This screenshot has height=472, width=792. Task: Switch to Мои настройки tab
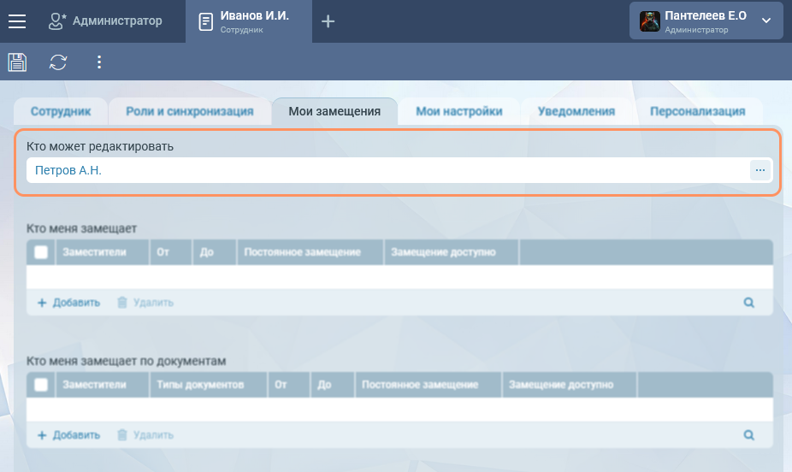[458, 111]
